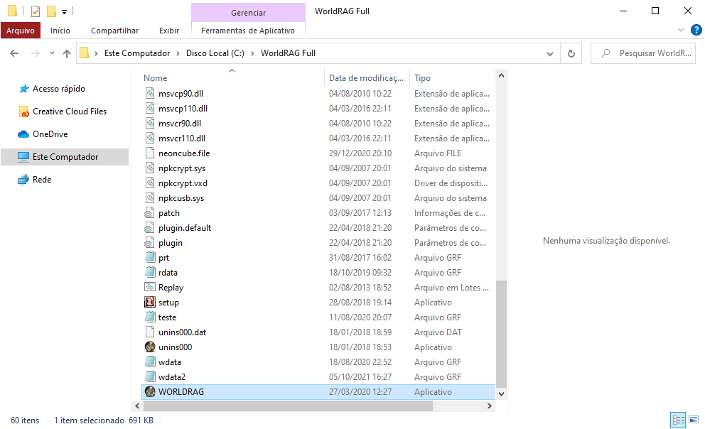Image resolution: width=705 pixels, height=429 pixels.
Task: Switch to the Exibir ribbon tab
Action: click(169, 31)
